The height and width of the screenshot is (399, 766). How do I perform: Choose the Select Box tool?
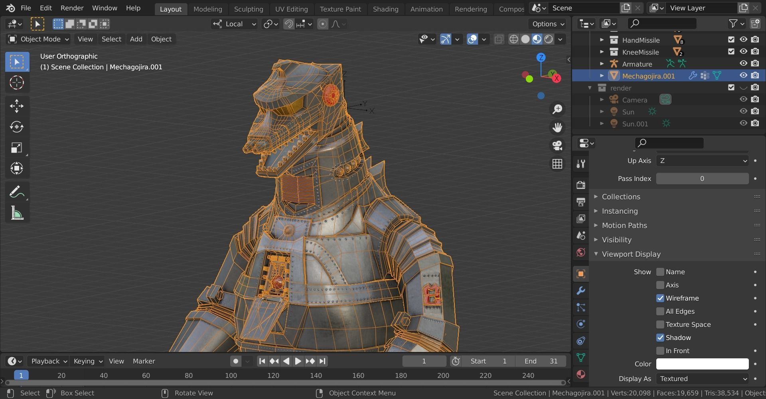[x=17, y=62]
